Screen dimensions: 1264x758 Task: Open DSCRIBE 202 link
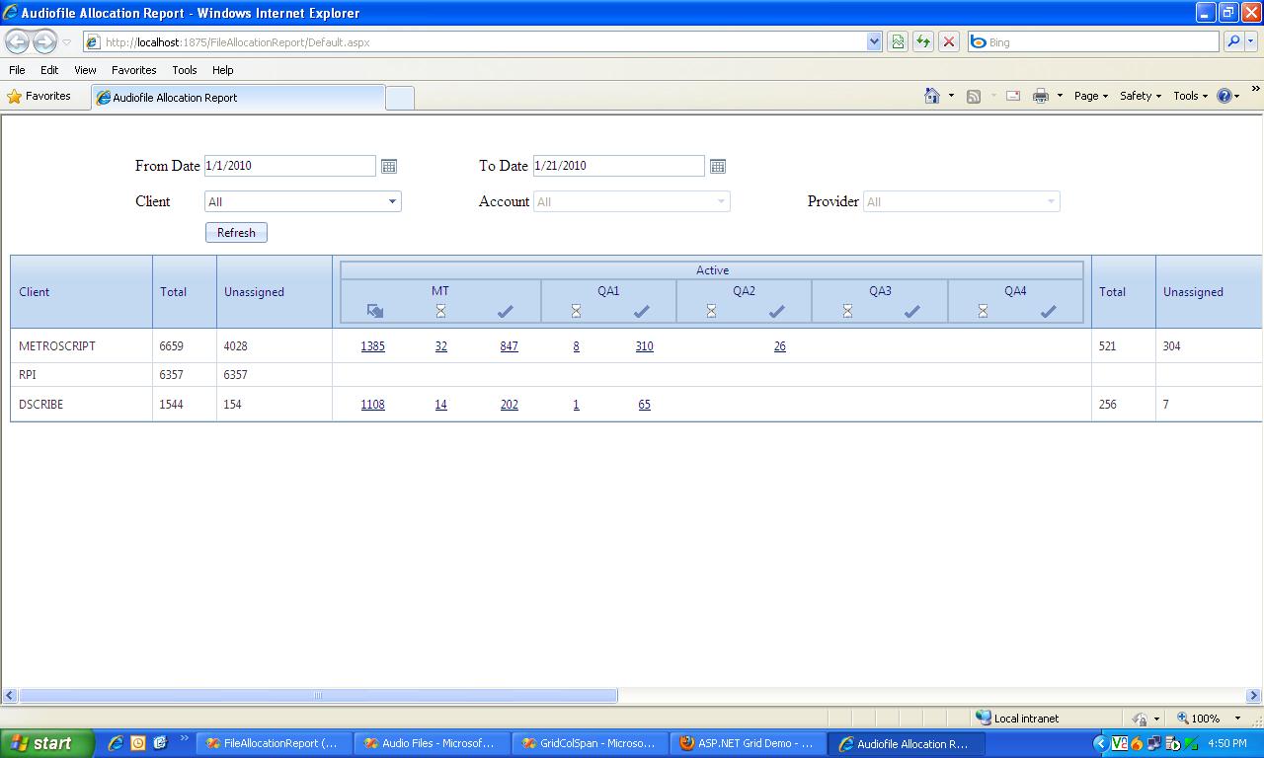point(509,405)
